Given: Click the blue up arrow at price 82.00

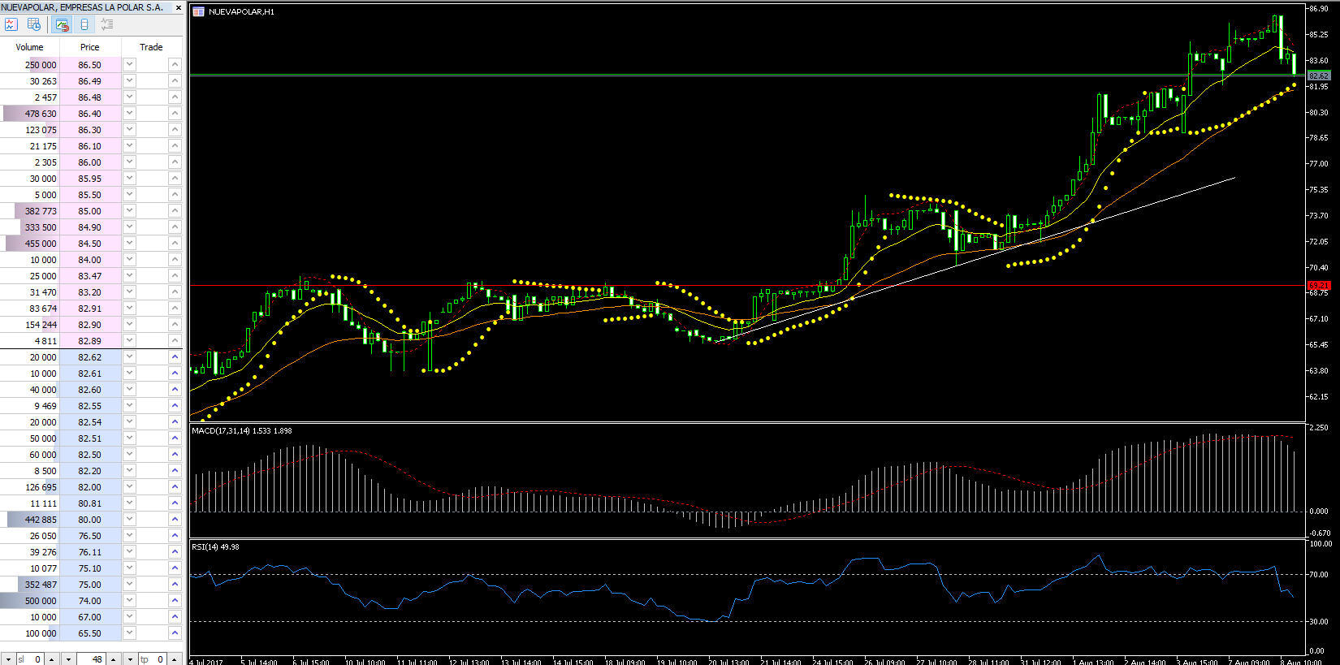Looking at the screenshot, I should click(175, 486).
